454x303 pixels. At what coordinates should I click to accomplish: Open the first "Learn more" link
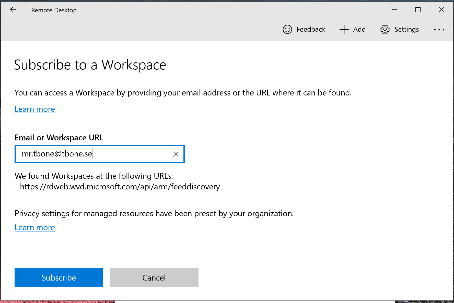point(34,109)
